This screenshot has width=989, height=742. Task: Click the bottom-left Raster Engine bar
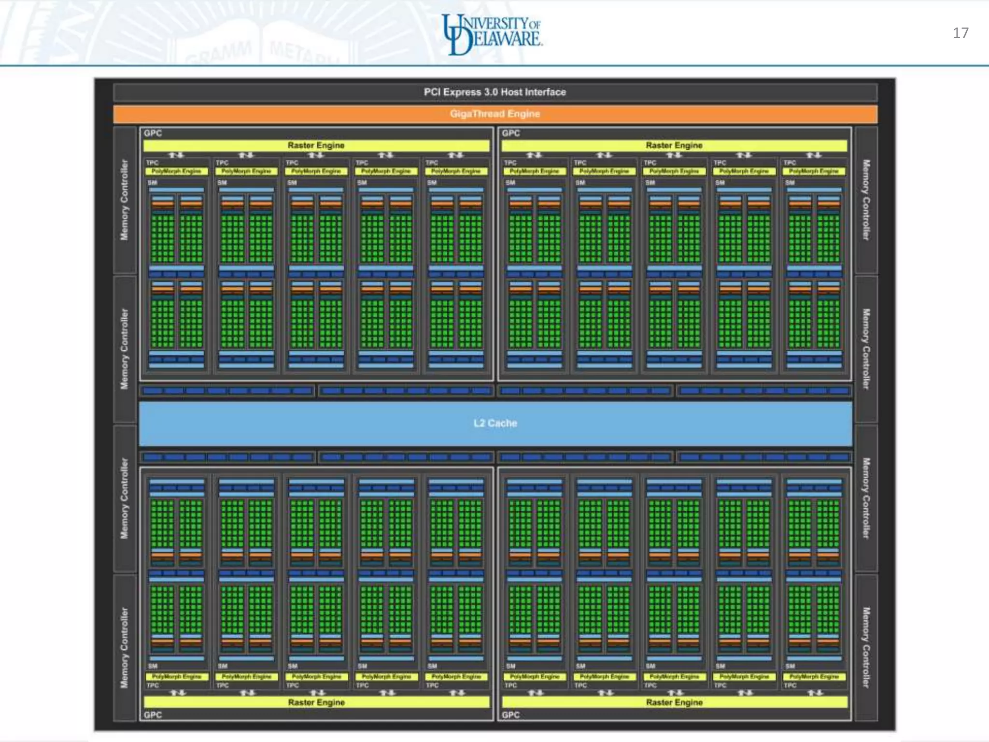tap(316, 702)
